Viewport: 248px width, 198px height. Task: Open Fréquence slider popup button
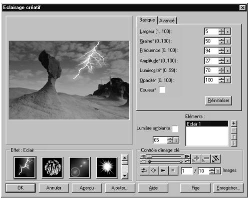(227, 50)
